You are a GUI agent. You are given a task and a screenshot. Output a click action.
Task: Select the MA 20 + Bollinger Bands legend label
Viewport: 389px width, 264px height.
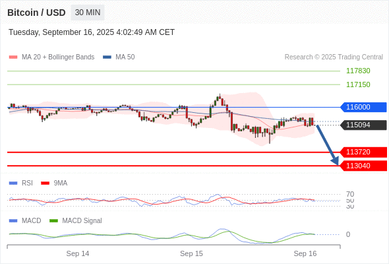point(58,57)
